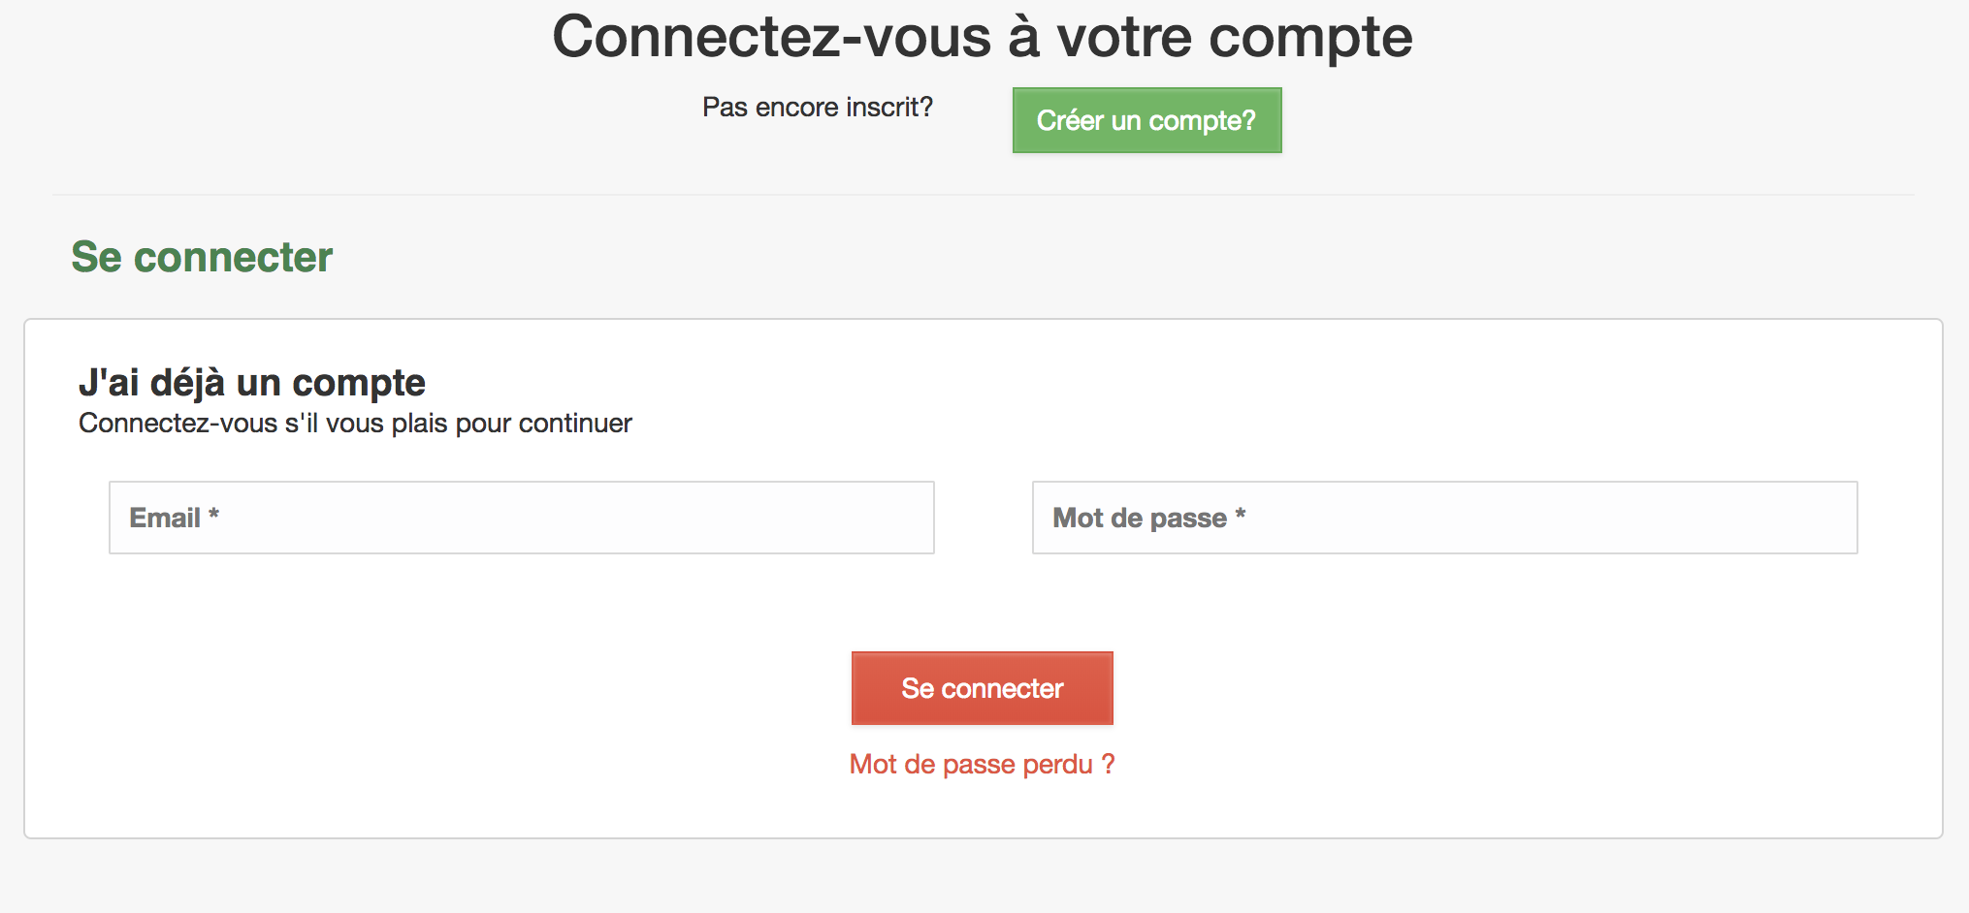This screenshot has height=913, width=1969.
Task: Click the green Se connecter section heading
Action: (x=202, y=257)
